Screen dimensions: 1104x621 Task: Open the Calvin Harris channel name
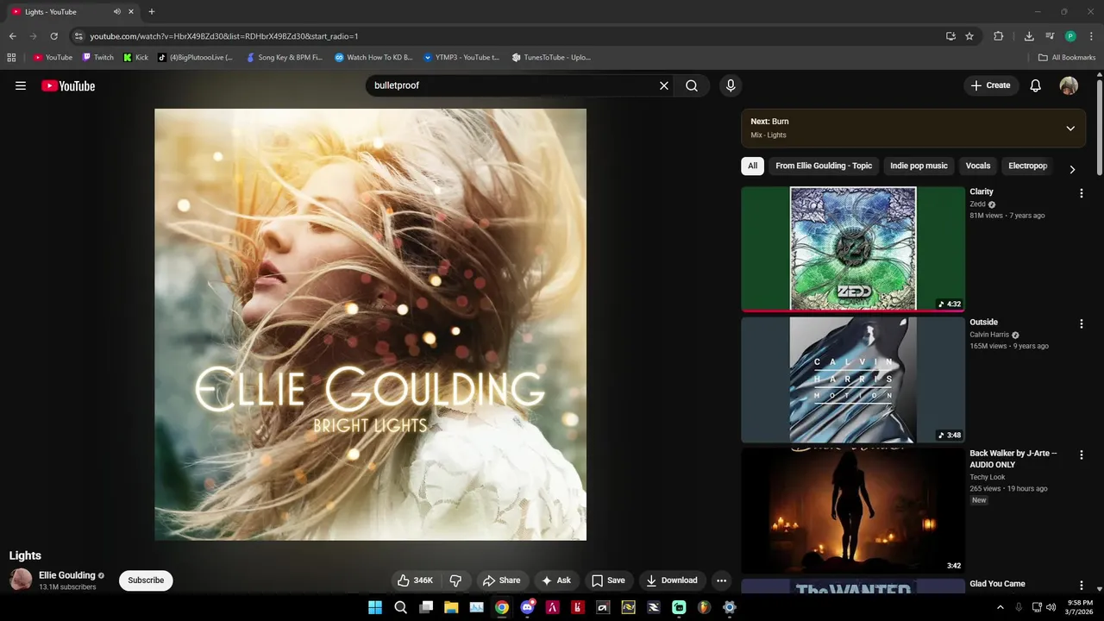[x=989, y=335]
